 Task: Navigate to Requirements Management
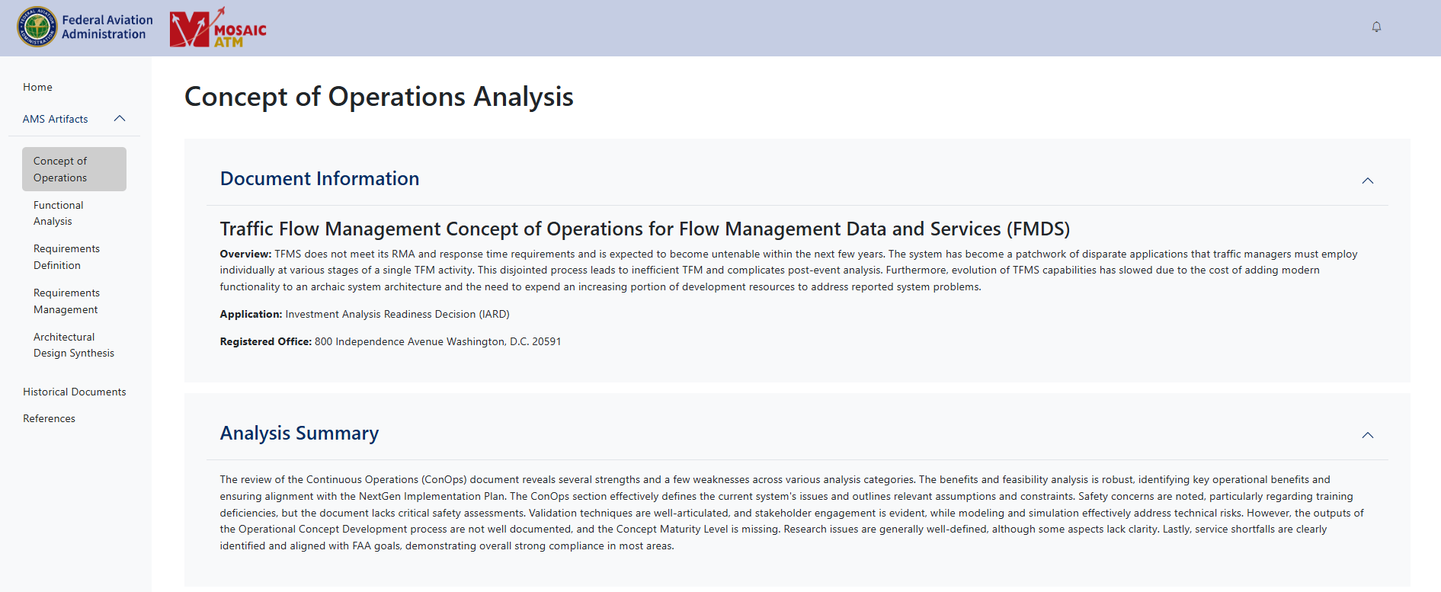[x=66, y=301]
